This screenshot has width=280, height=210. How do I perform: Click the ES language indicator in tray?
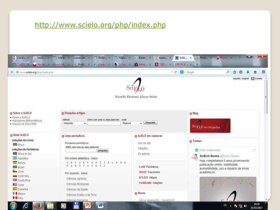coord(225,205)
